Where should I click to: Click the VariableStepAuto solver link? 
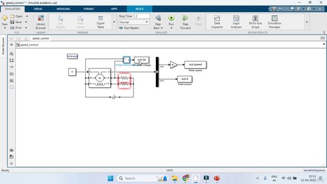pyautogui.click(x=314, y=170)
